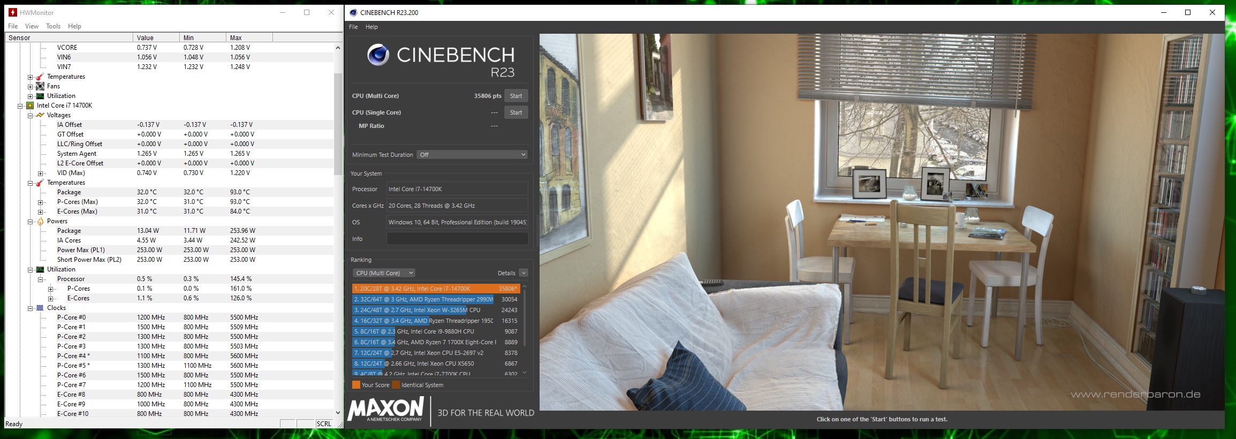Click the HWMonitor vertical scrollbar thumb

pos(338,124)
